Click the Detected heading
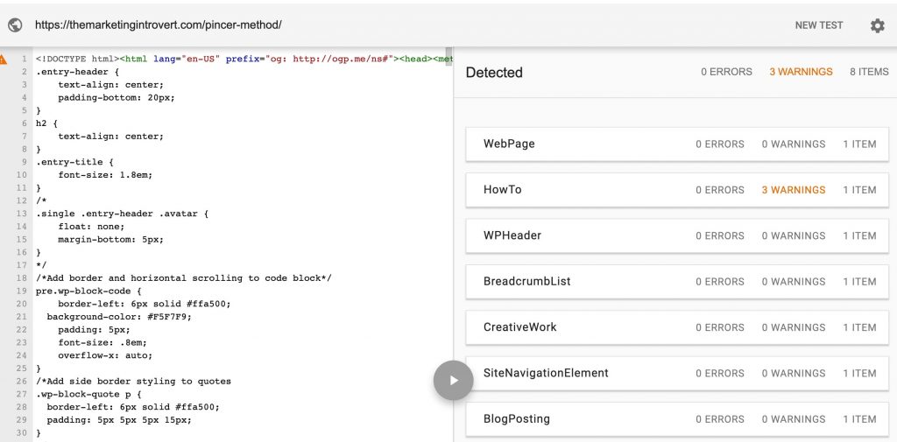897x442 pixels. click(494, 73)
